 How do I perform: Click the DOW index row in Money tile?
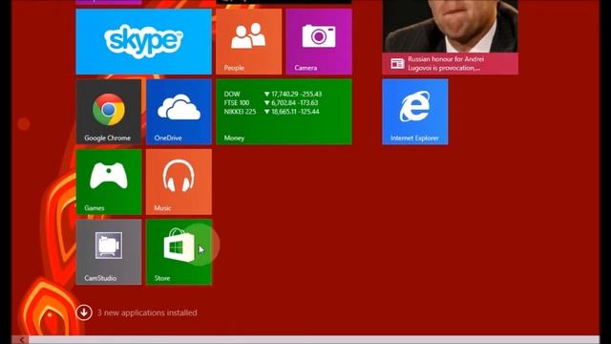(x=273, y=94)
